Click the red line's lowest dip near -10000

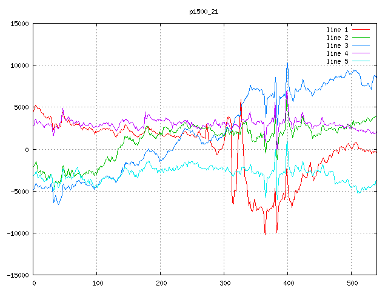[x=265, y=233]
